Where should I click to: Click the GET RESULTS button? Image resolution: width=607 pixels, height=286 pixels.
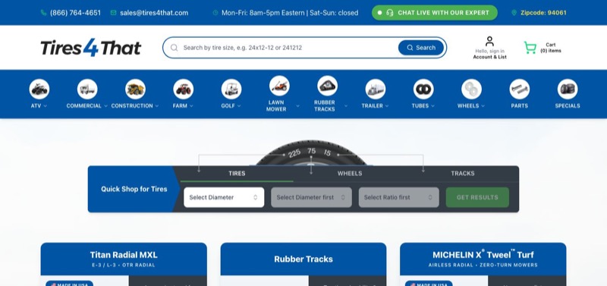point(477,197)
